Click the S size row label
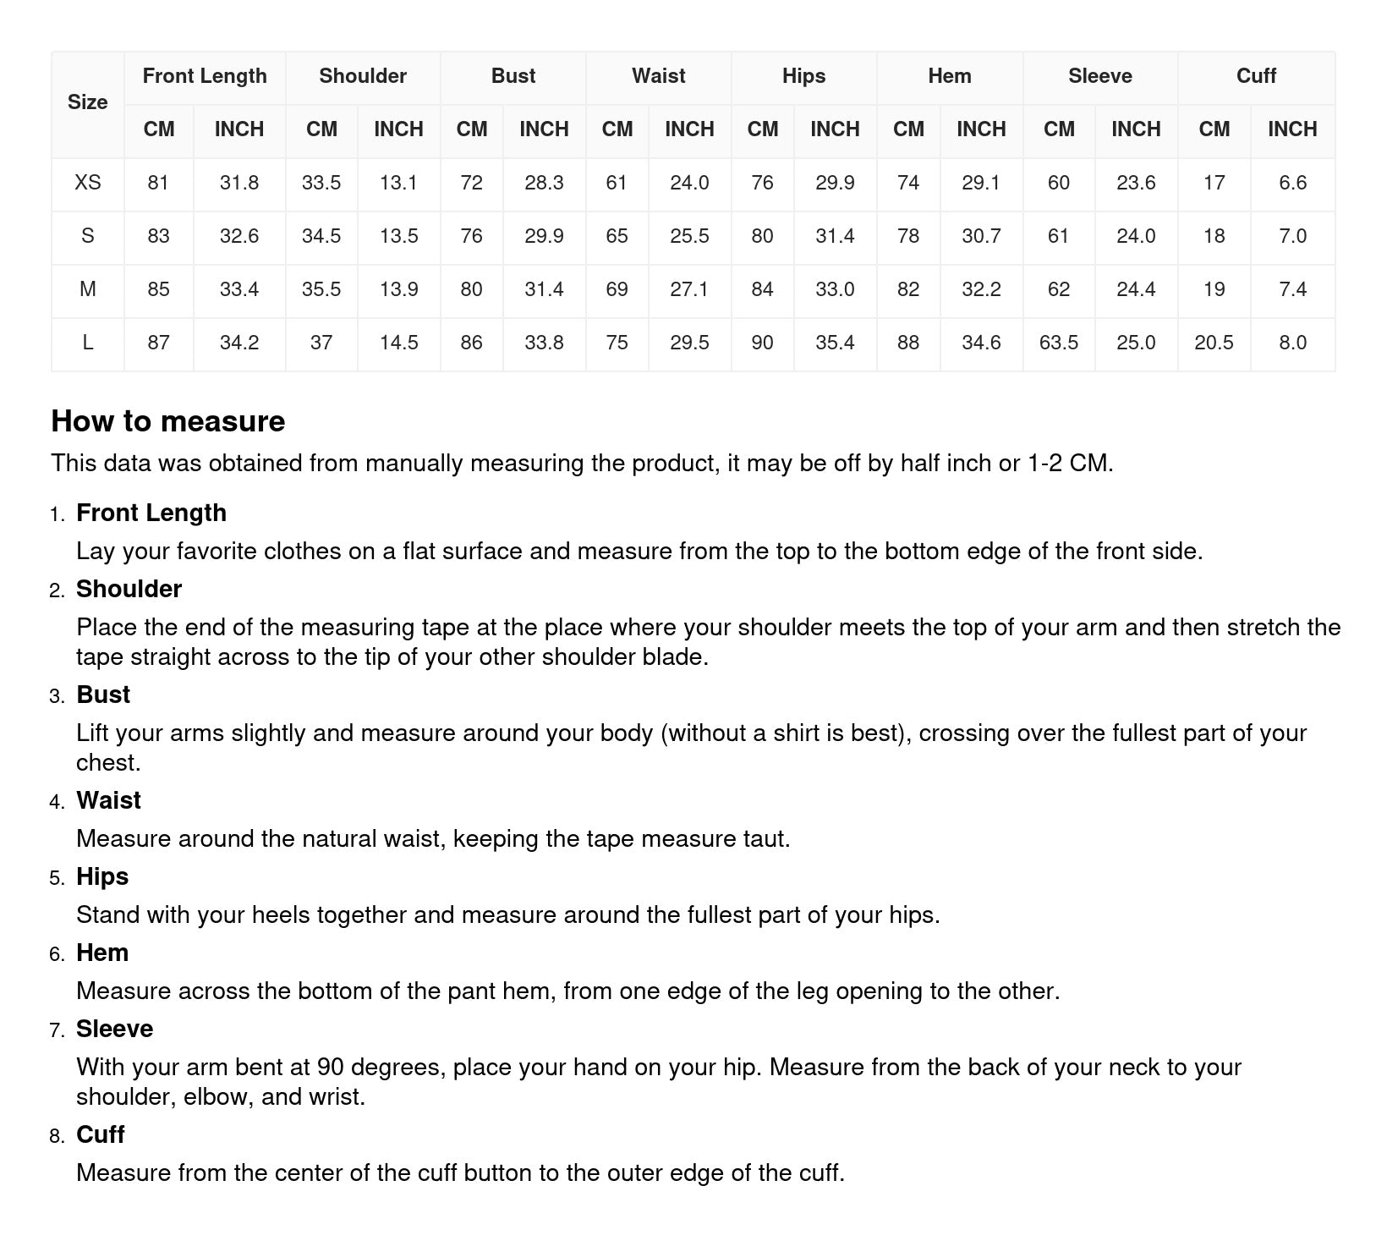The image size is (1387, 1241). click(x=87, y=236)
